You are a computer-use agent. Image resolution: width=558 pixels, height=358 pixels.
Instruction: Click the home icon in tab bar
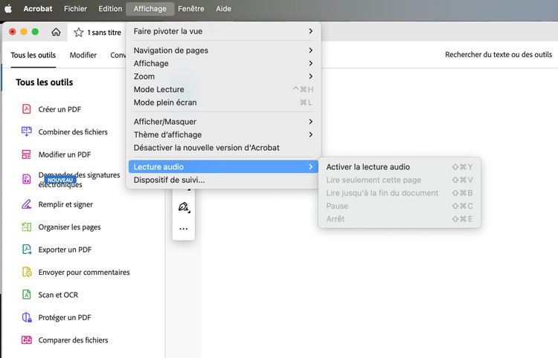[56, 32]
